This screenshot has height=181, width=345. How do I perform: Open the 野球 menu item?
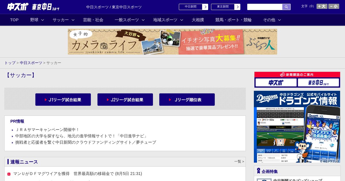point(34,20)
